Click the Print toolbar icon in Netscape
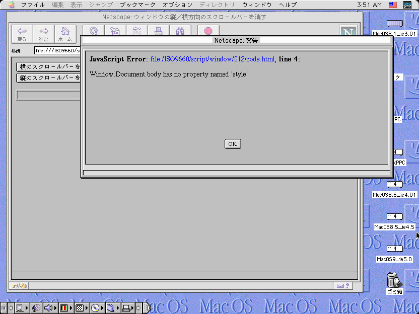Viewport: 419px width, 314px height. click(x=159, y=30)
